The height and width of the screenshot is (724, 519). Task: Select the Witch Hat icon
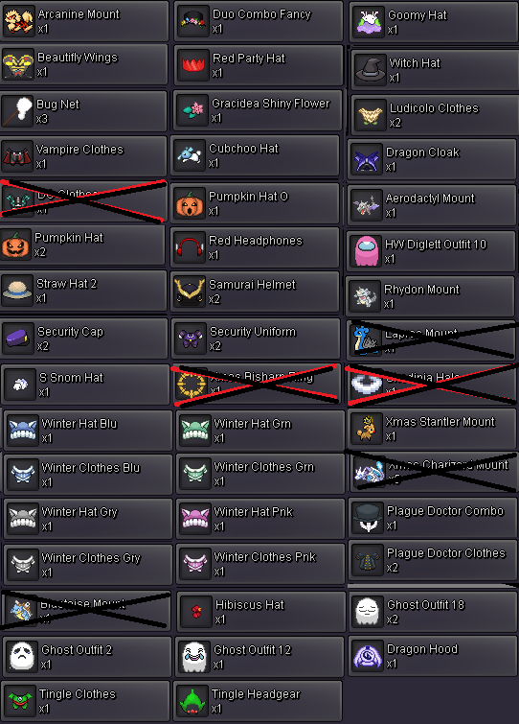point(371,70)
